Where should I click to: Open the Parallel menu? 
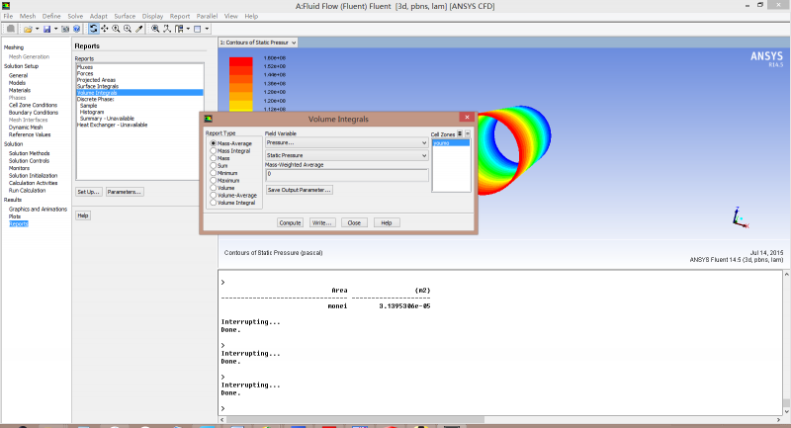point(207,16)
